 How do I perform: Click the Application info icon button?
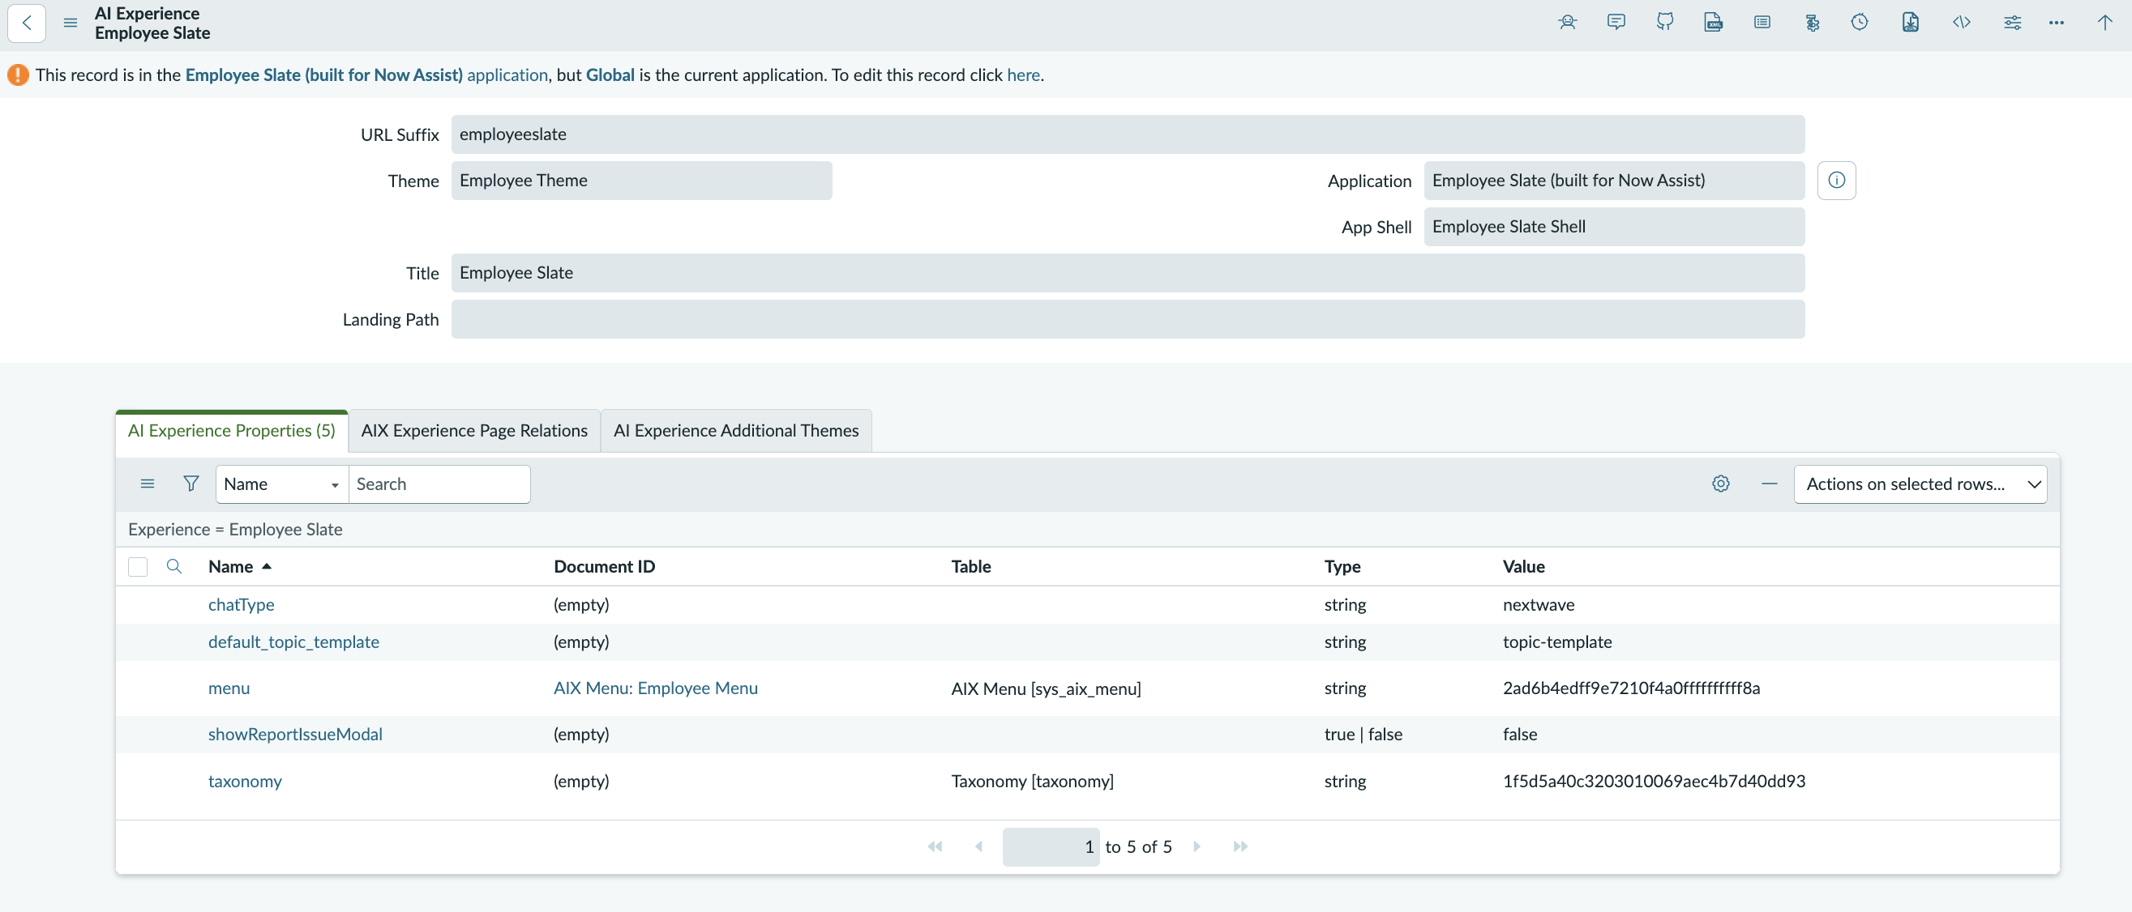click(1837, 181)
